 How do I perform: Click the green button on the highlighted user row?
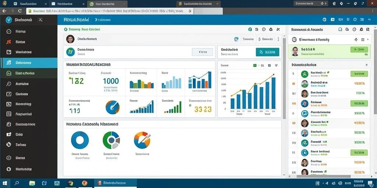pyautogui.click(x=359, y=50)
